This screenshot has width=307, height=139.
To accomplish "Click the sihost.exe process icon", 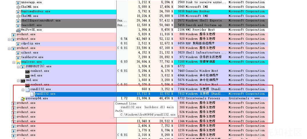I will coord(18,53).
